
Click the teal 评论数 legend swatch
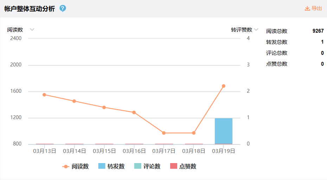tap(137, 166)
